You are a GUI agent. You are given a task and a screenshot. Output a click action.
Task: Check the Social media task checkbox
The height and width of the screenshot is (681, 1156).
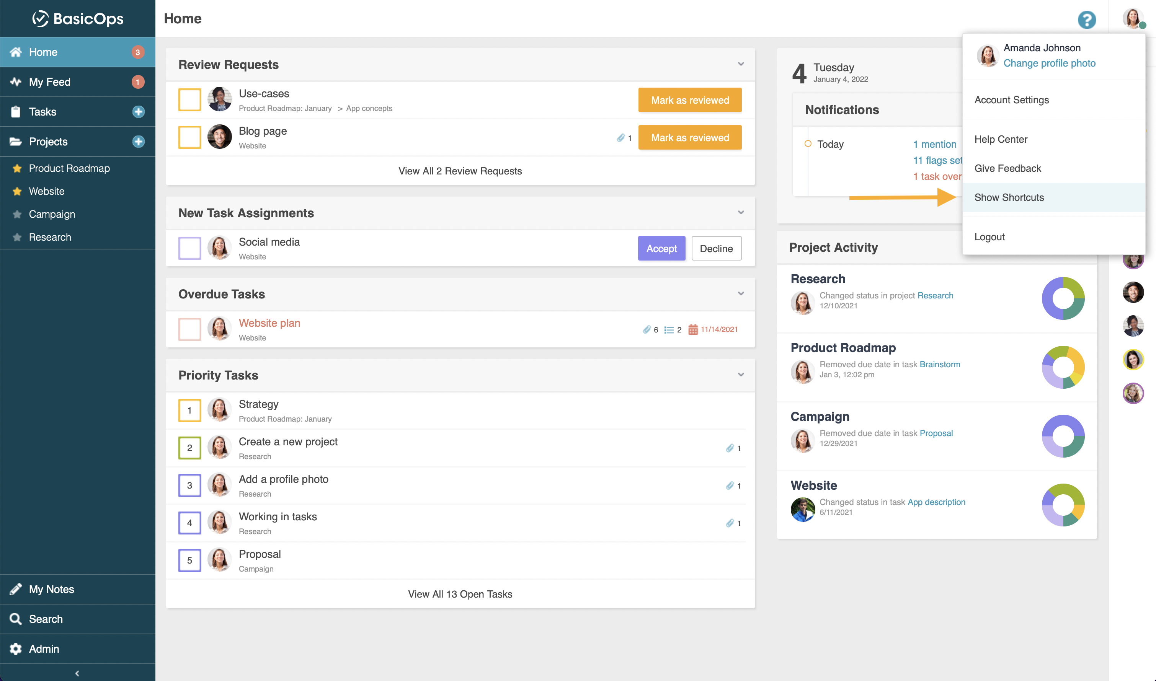189,248
